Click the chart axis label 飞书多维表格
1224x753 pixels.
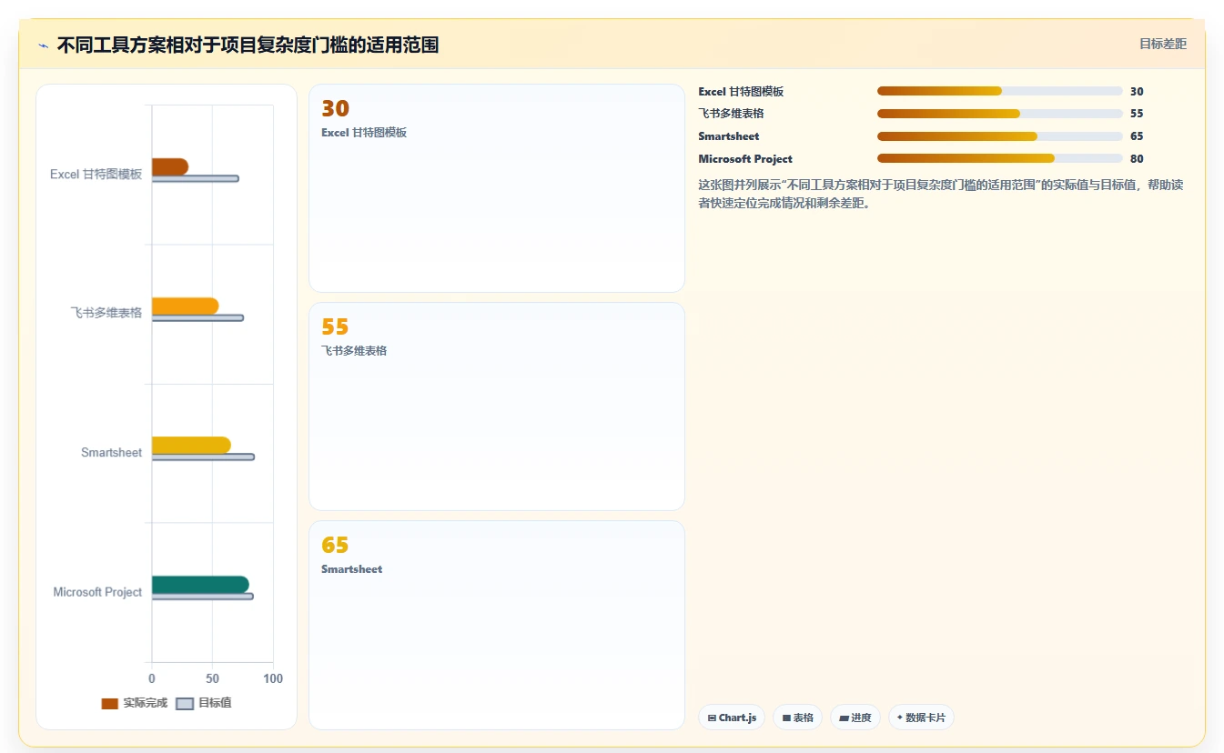pyautogui.click(x=106, y=313)
